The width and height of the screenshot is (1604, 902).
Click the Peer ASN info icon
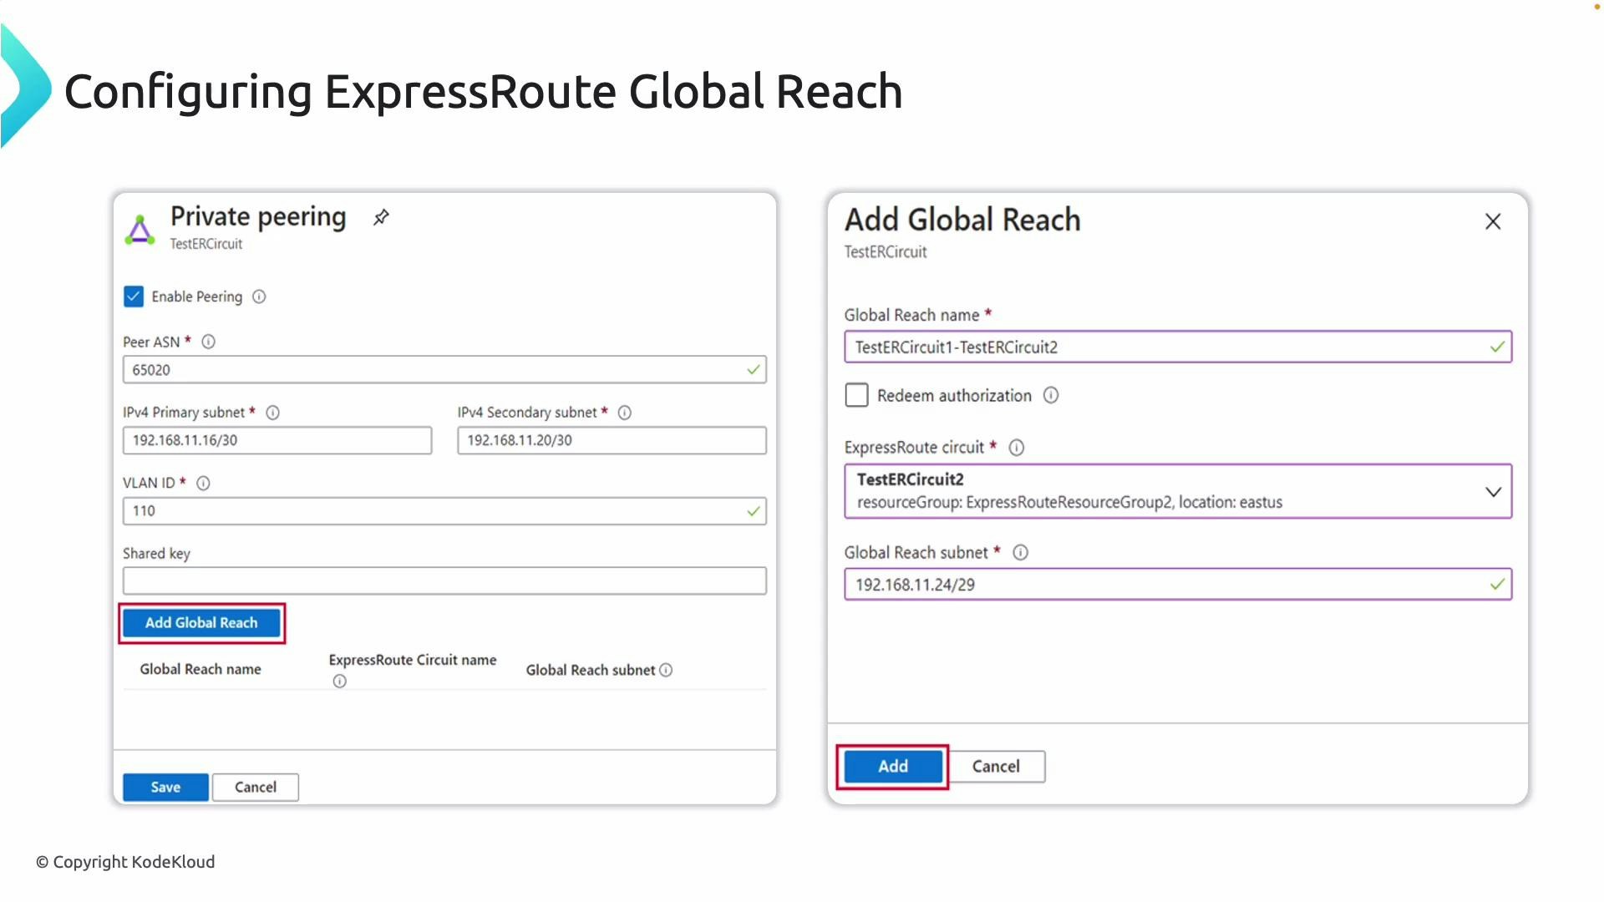(208, 342)
